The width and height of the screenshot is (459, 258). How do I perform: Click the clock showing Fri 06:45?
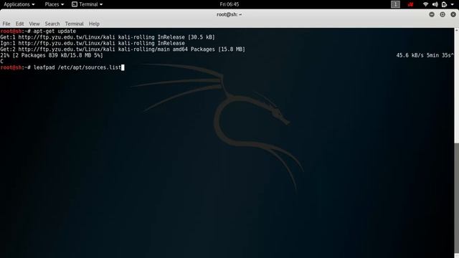pyautogui.click(x=229, y=4)
